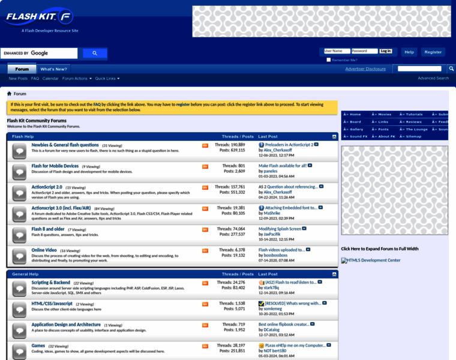Image resolution: width=456 pixels, height=360 pixels.
Task: Toggle the Remember Me checkbox
Action: click(x=329, y=60)
